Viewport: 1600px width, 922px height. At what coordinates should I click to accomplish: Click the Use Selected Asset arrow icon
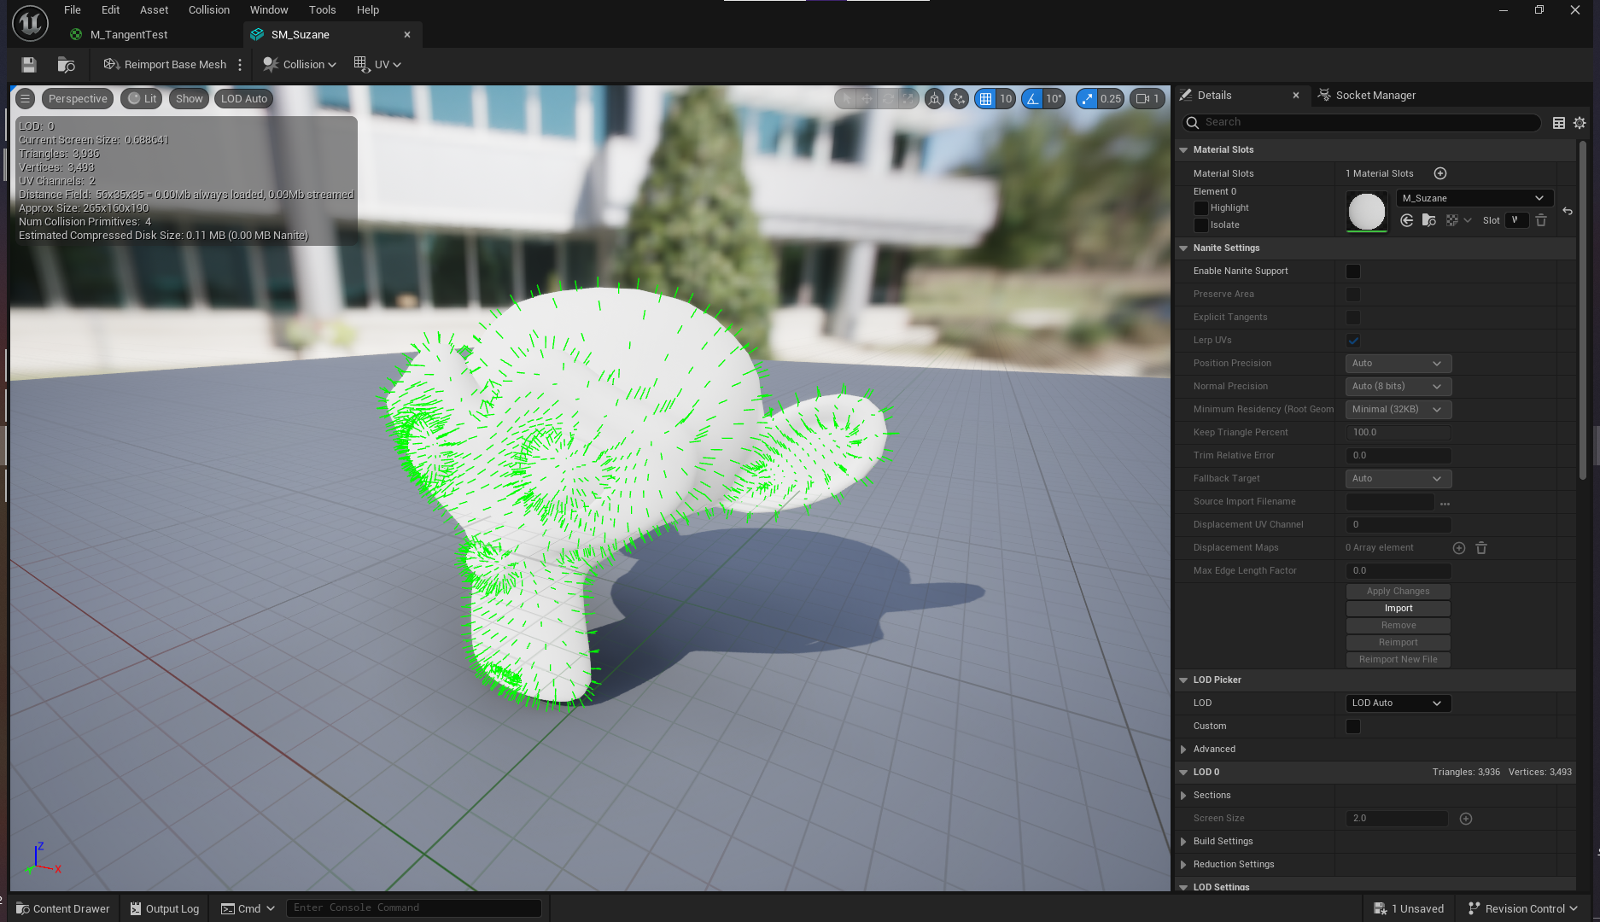(x=1407, y=220)
